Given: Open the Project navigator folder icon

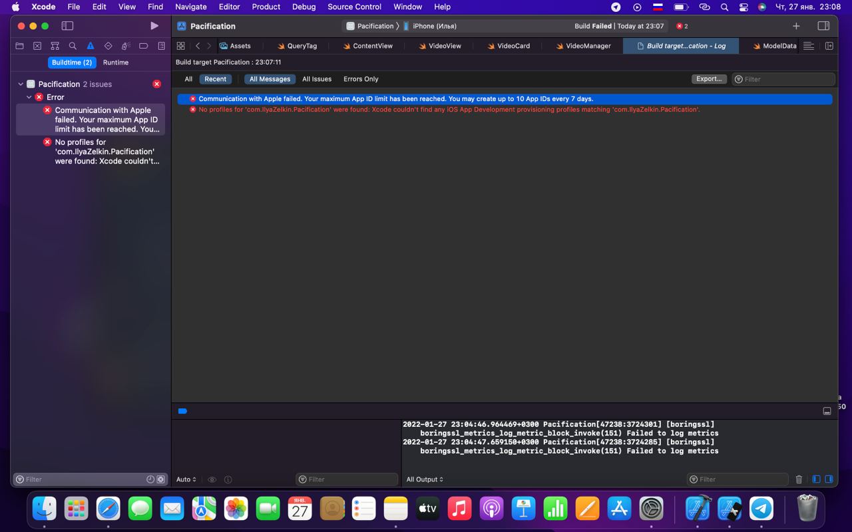Looking at the screenshot, I should [19, 46].
